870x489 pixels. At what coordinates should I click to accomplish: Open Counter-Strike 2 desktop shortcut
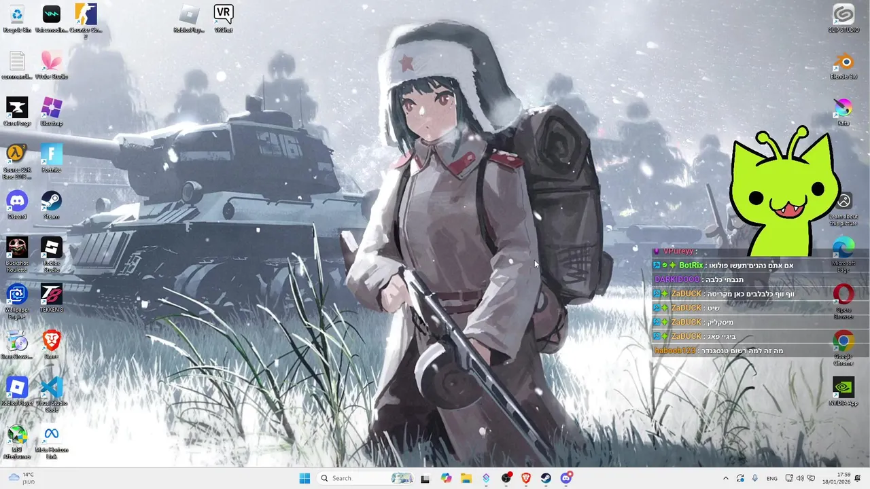pyautogui.click(x=86, y=20)
